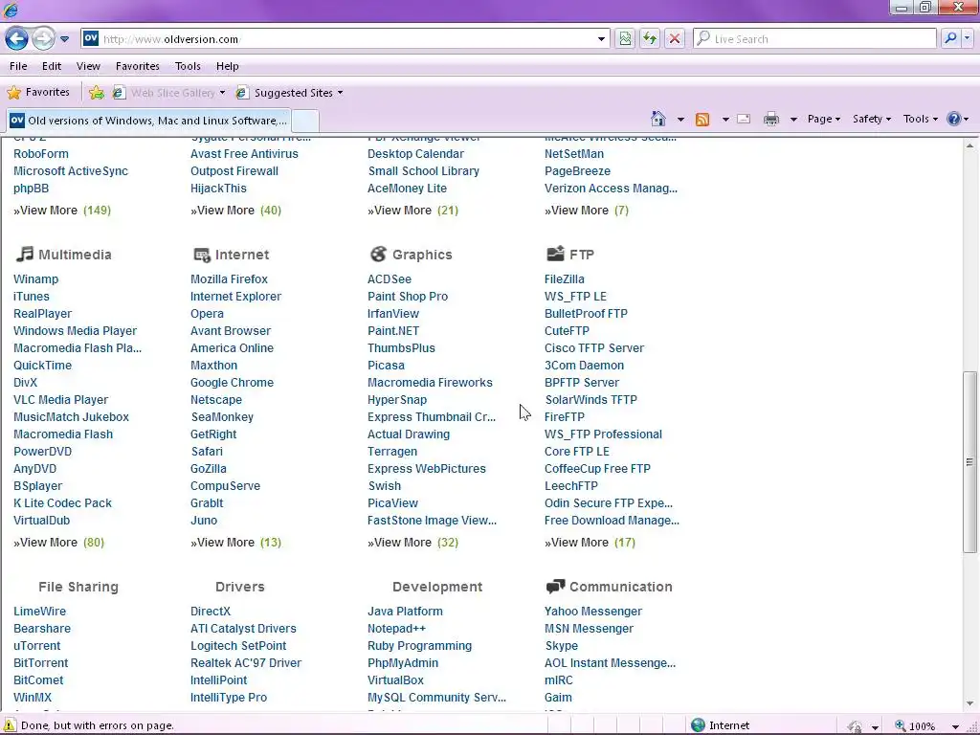The width and height of the screenshot is (980, 735).
Task: Open the Tools menu in menu bar
Action: coord(188,66)
